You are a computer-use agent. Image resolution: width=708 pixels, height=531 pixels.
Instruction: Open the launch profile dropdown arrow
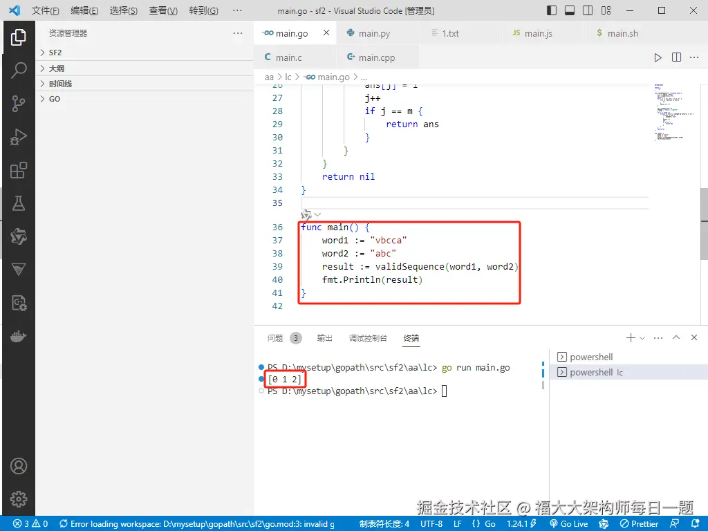coord(642,337)
